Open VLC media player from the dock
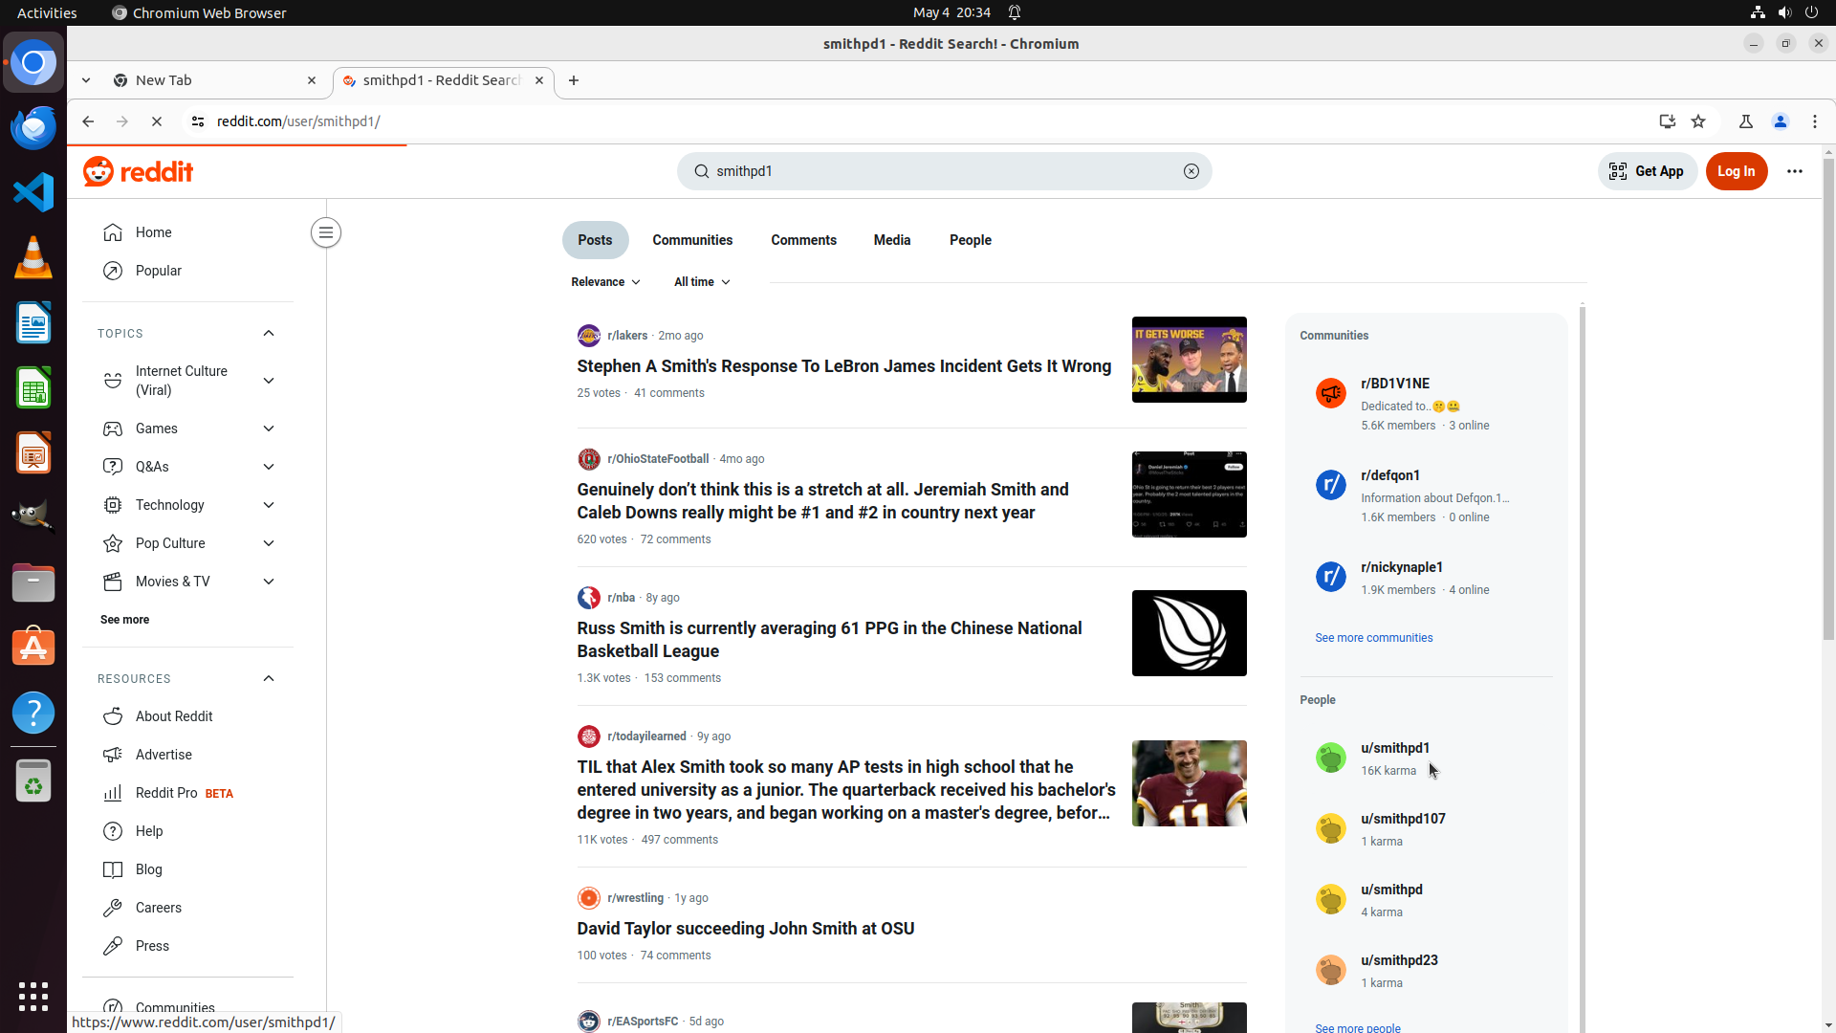 (x=33, y=257)
